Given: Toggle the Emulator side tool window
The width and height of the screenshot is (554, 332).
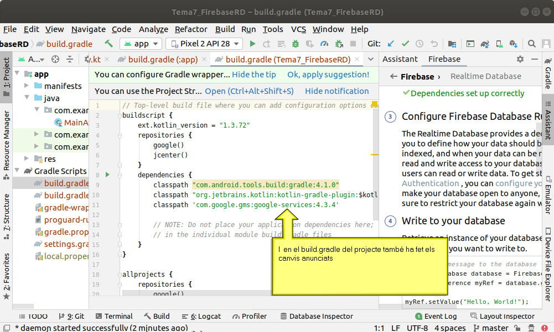Looking at the screenshot, I should point(548,195).
